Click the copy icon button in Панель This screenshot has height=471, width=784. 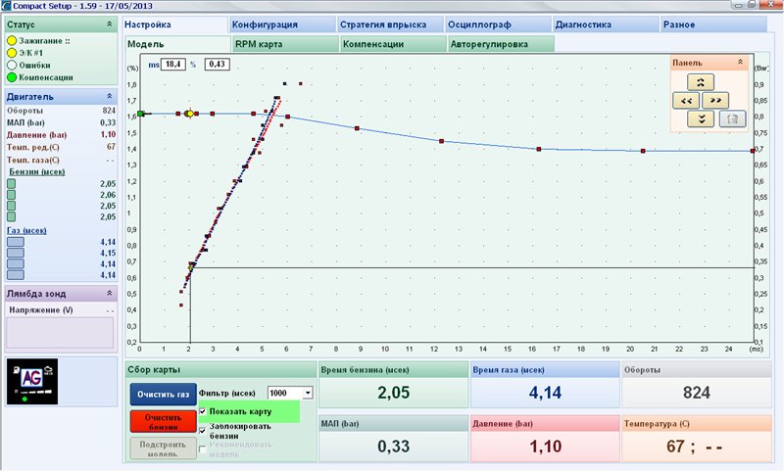pyautogui.click(x=729, y=118)
